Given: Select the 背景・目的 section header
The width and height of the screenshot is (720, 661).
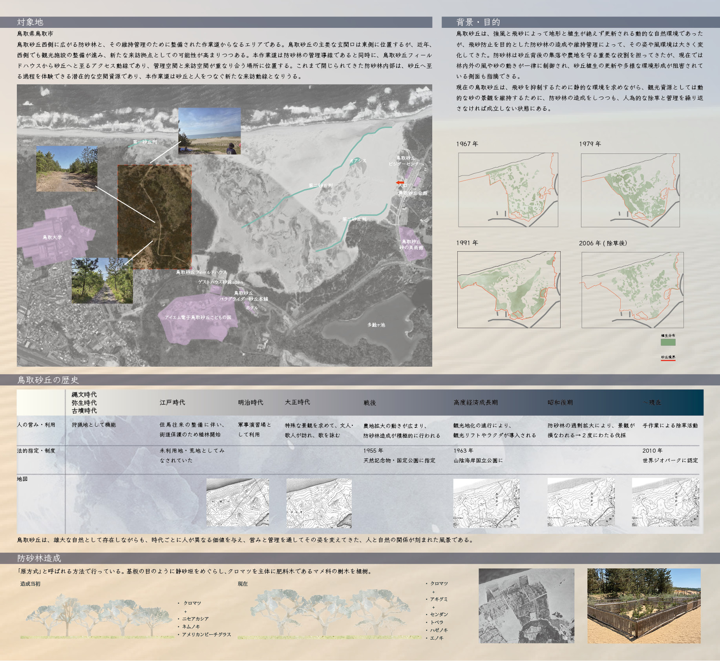Looking at the screenshot, I should (x=478, y=22).
